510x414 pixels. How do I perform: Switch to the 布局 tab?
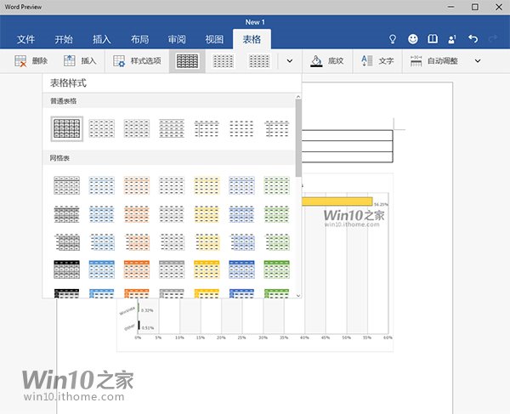139,39
